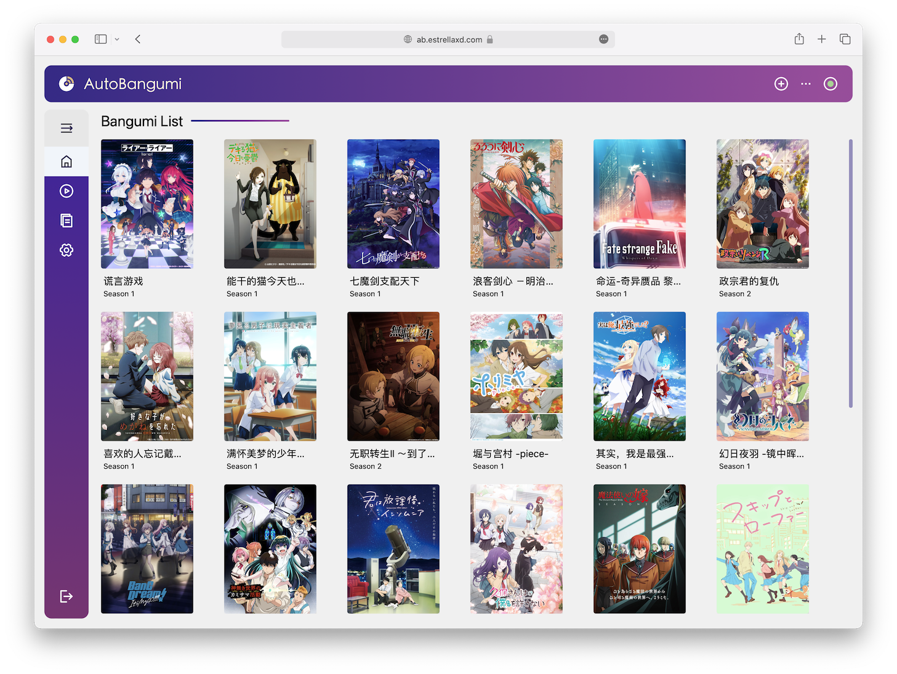Open the 谎言游戏 poster
This screenshot has height=674, width=897.
tap(147, 204)
